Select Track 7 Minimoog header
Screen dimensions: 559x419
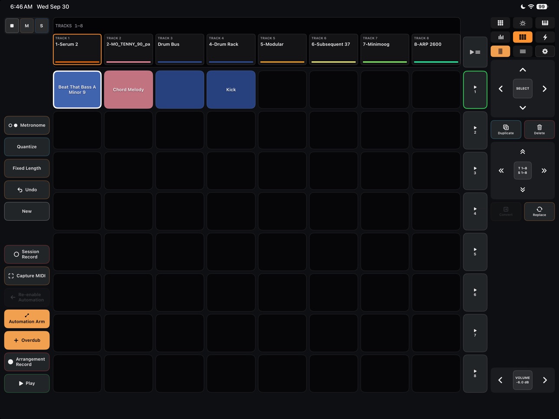point(385,49)
